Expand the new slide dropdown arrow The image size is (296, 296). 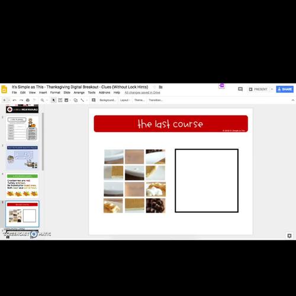click(9, 100)
